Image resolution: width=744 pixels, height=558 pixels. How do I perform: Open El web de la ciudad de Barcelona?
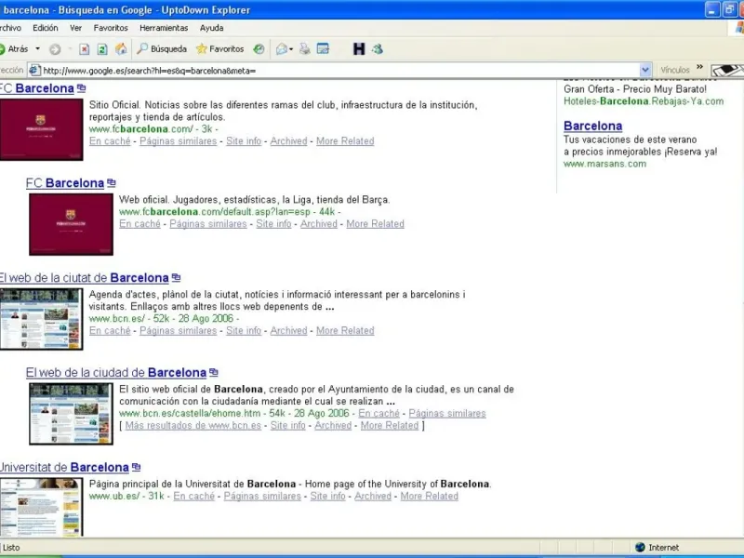116,373
